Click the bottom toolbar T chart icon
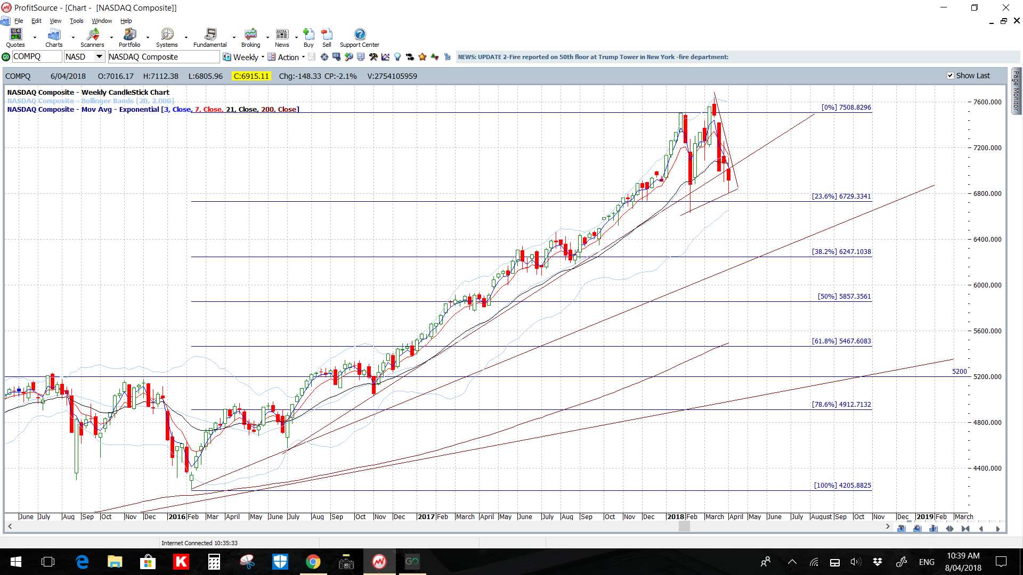The height and width of the screenshot is (575, 1023). click(x=902, y=529)
